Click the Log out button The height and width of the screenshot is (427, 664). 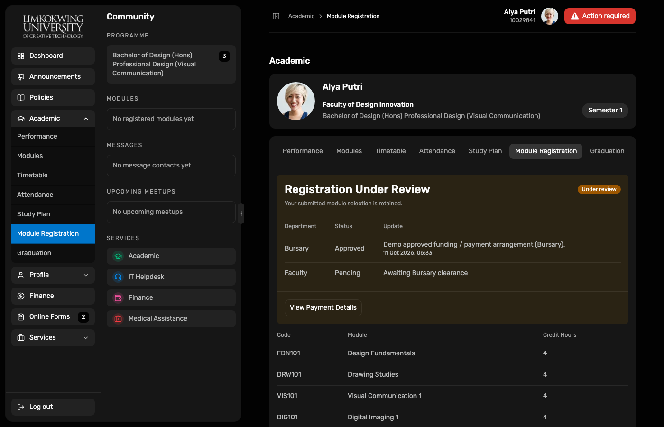[53, 407]
